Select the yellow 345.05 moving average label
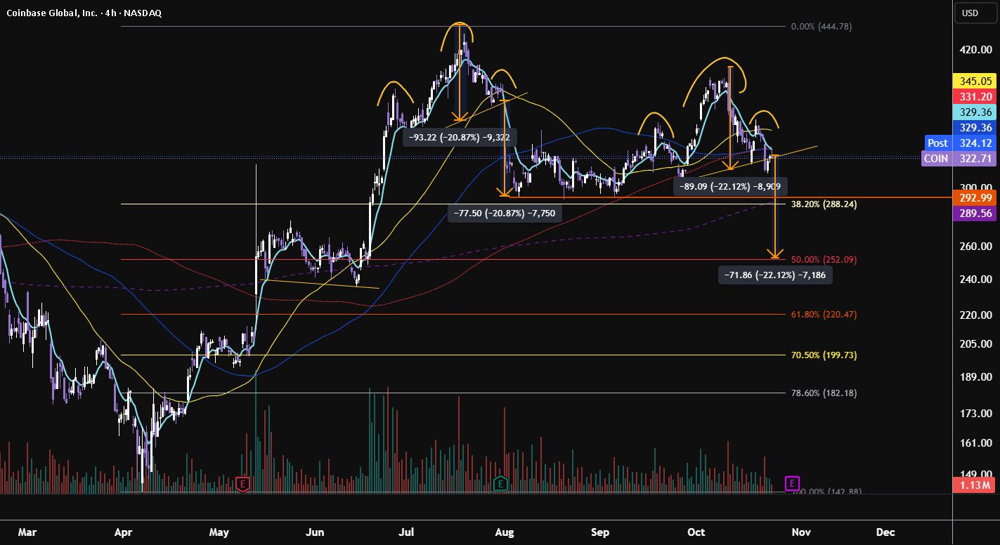This screenshot has height=545, width=1000. tap(973, 81)
